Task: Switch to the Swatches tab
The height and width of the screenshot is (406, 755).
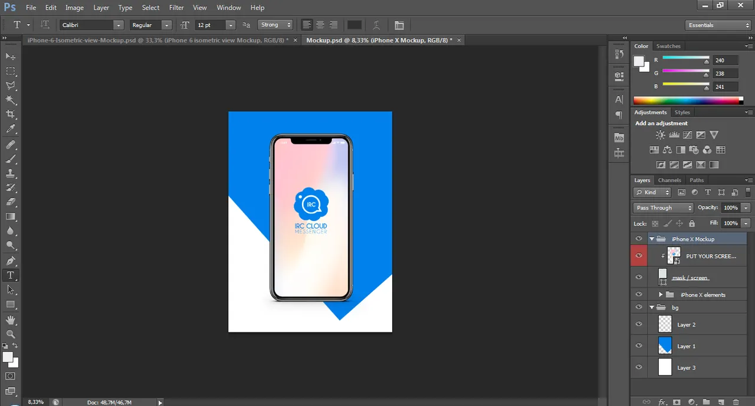Action: 668,46
